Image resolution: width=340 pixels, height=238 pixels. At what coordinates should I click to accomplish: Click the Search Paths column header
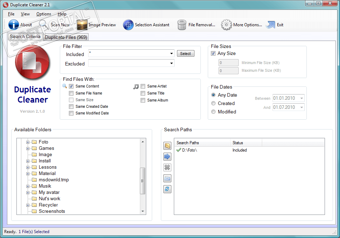point(202,142)
